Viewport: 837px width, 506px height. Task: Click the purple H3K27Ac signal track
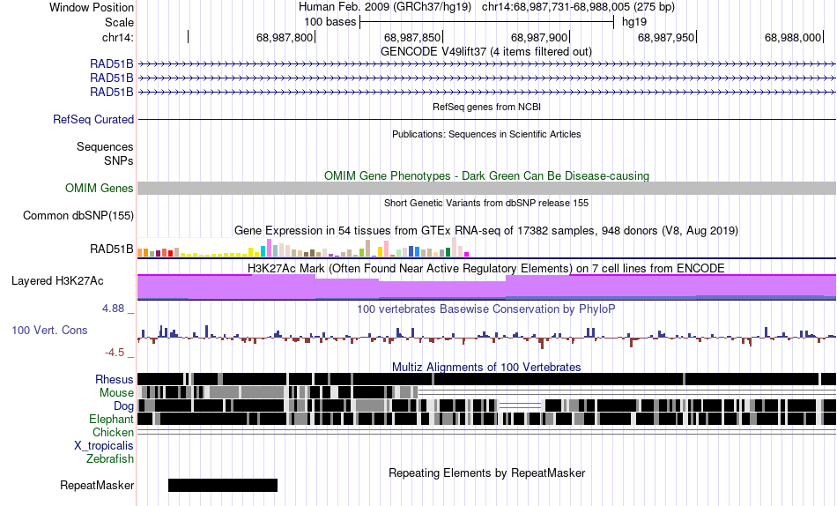(486, 286)
